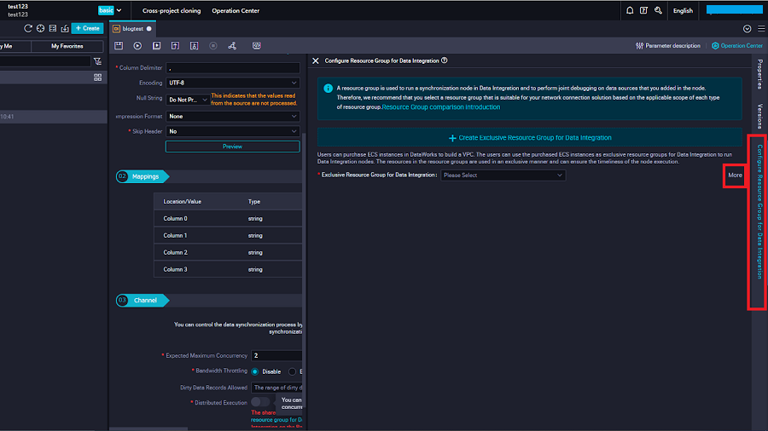Click the Save icon in node toolbar

[x=119, y=45]
